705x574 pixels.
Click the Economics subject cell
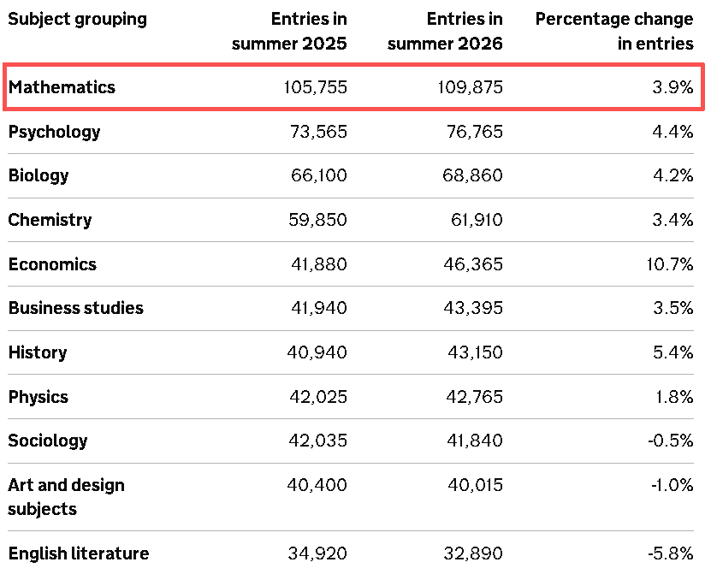click(x=52, y=264)
